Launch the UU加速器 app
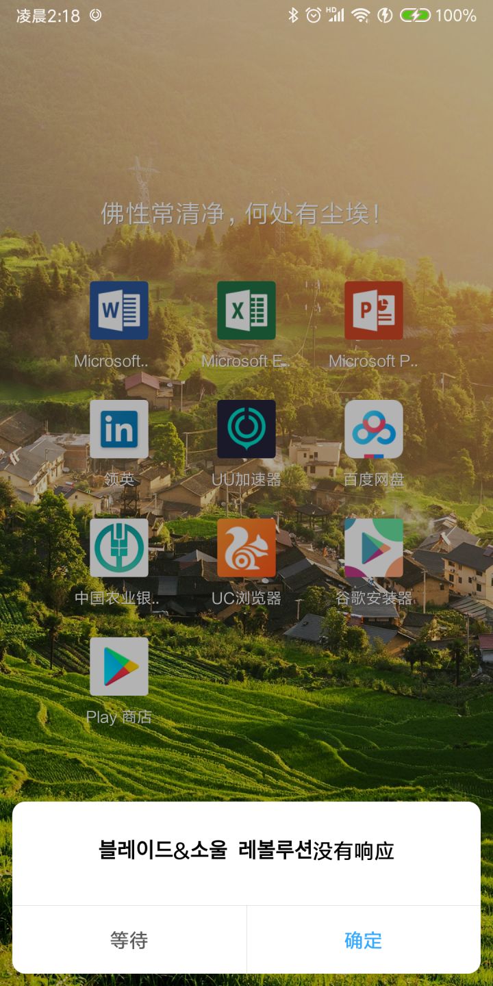 [x=246, y=429]
